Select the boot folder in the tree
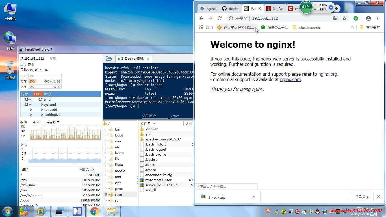 [x=119, y=135]
